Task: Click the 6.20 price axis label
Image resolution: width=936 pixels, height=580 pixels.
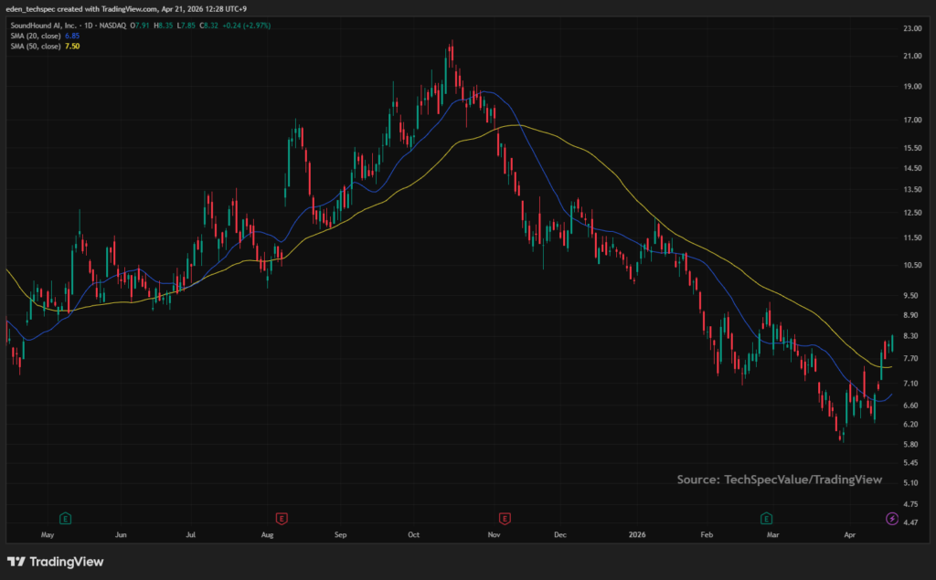Action: click(911, 424)
